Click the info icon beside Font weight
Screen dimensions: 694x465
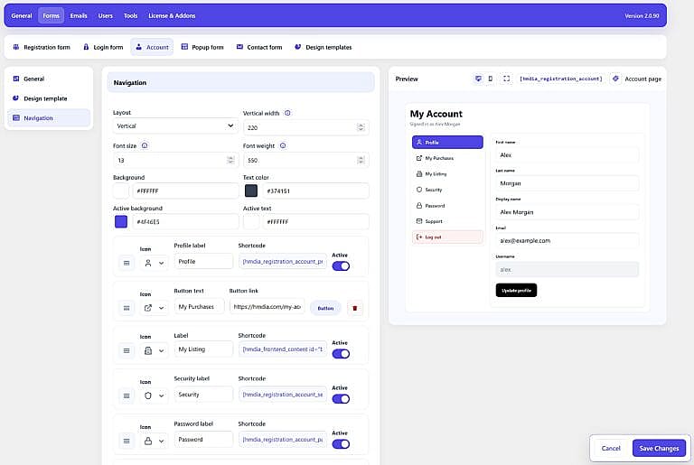(283, 145)
